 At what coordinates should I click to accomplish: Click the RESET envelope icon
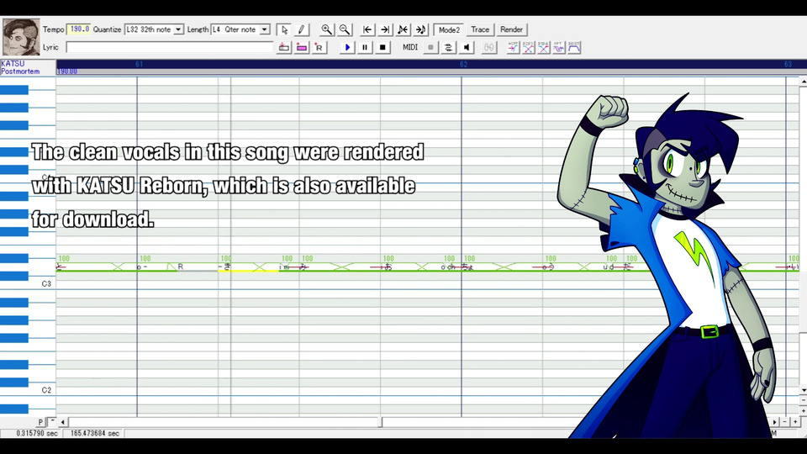point(574,47)
